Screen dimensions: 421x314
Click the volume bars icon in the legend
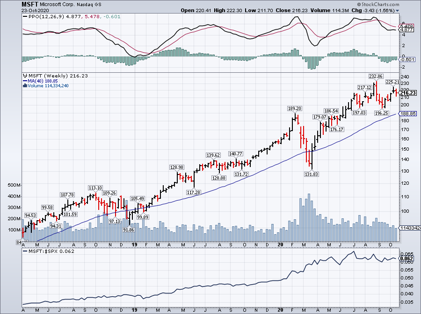[x=25, y=86]
